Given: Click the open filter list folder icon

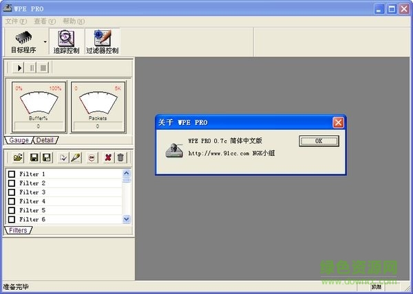Looking at the screenshot, I should [18, 157].
